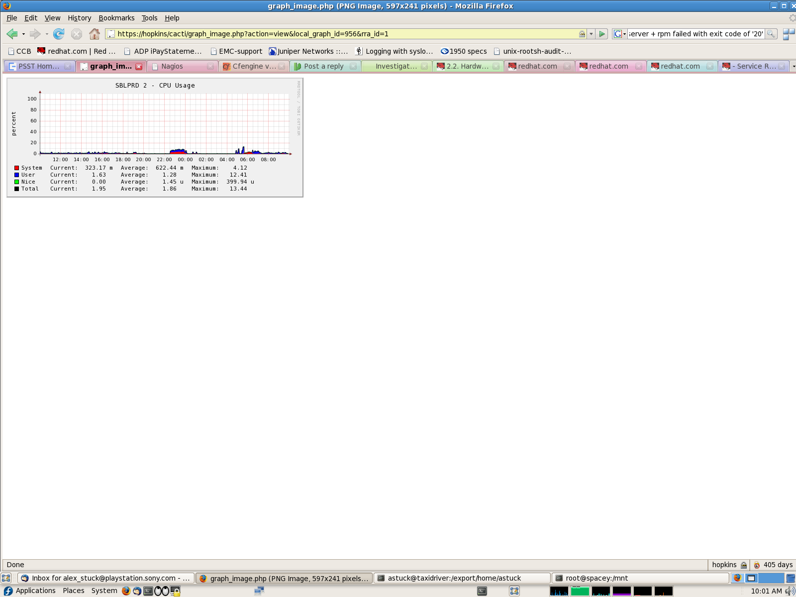796x597 pixels.
Task: Close the graph_image tab
Action: [139, 66]
